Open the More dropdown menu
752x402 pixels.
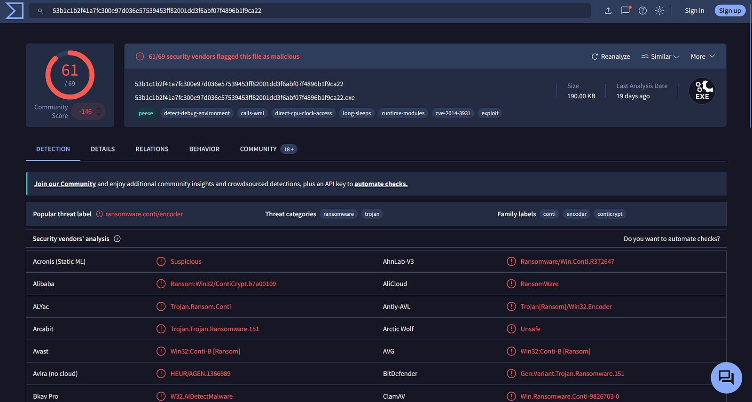tap(703, 56)
